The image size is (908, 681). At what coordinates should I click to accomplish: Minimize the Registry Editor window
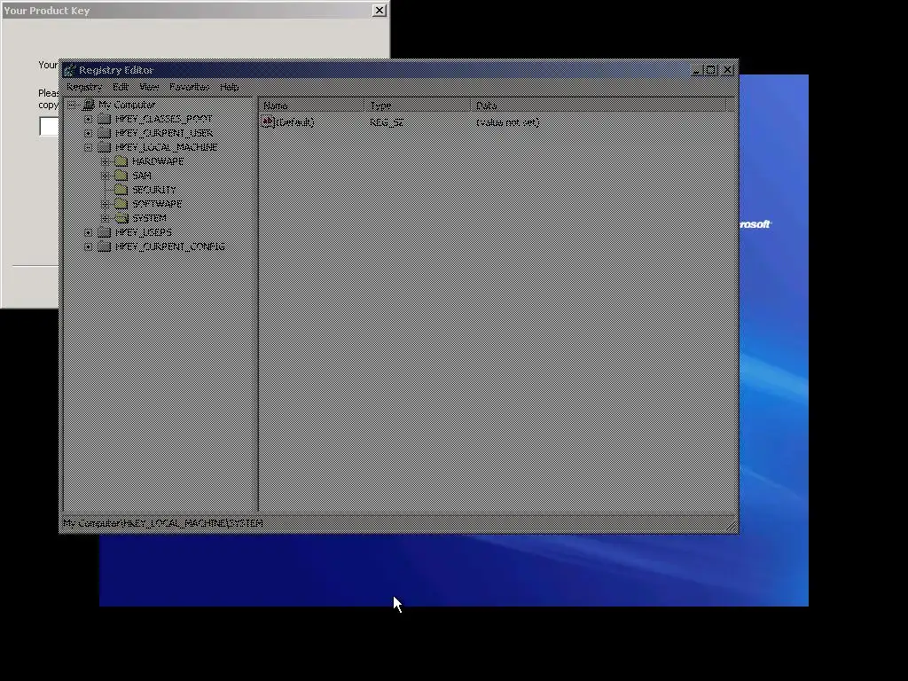(697, 70)
